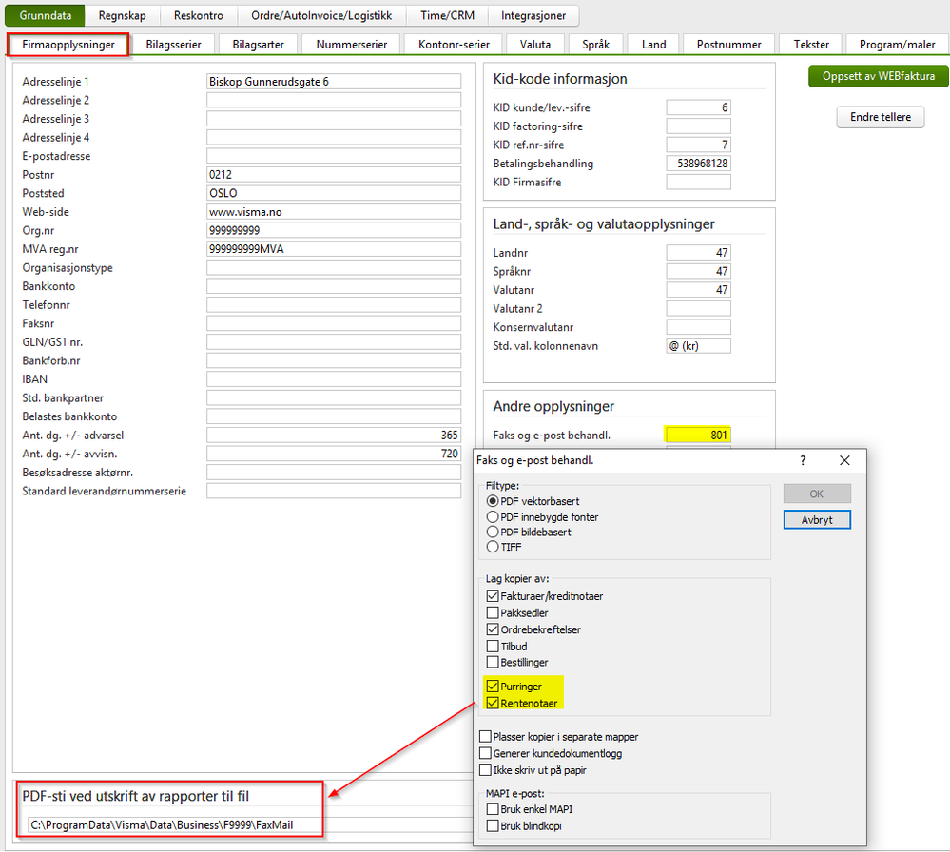The width and height of the screenshot is (950, 852).
Task: Switch to the Regnskap tab
Action: click(x=122, y=16)
